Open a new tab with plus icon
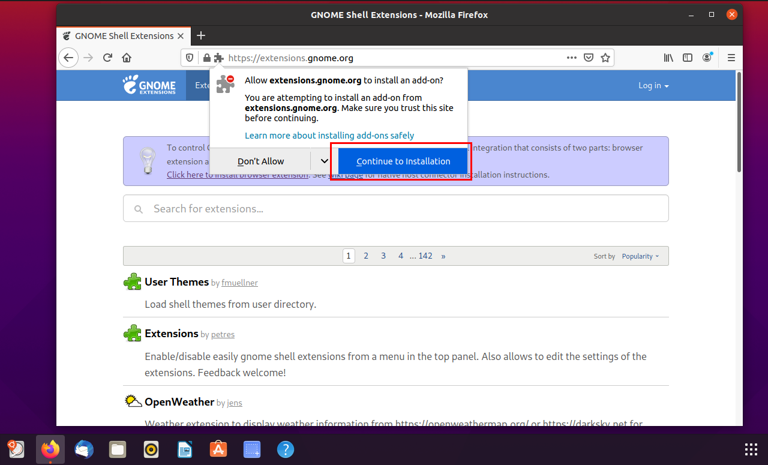The height and width of the screenshot is (465, 768). 201,35
